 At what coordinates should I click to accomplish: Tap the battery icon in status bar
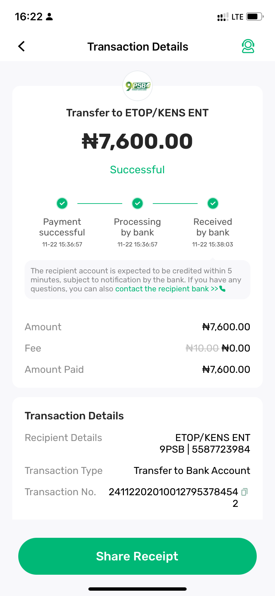pyautogui.click(x=255, y=17)
